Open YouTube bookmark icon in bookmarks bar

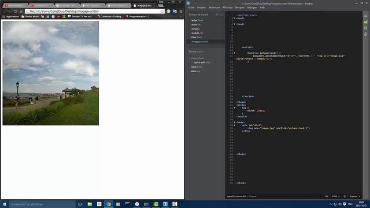point(58,17)
